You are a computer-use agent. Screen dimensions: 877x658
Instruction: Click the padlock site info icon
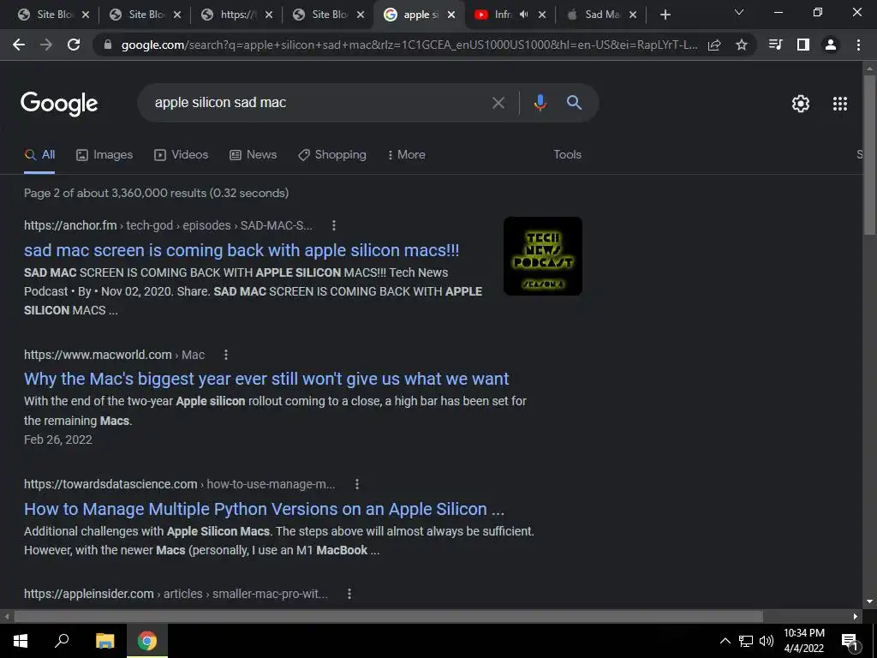pos(108,45)
